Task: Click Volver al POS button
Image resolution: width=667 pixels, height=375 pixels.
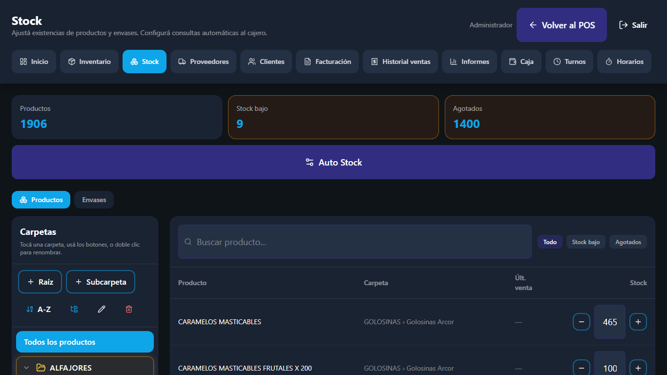Action: point(562,25)
